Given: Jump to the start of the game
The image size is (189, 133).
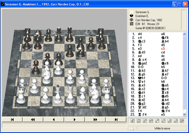Looking at the screenshot, I should (x=12, y=120).
